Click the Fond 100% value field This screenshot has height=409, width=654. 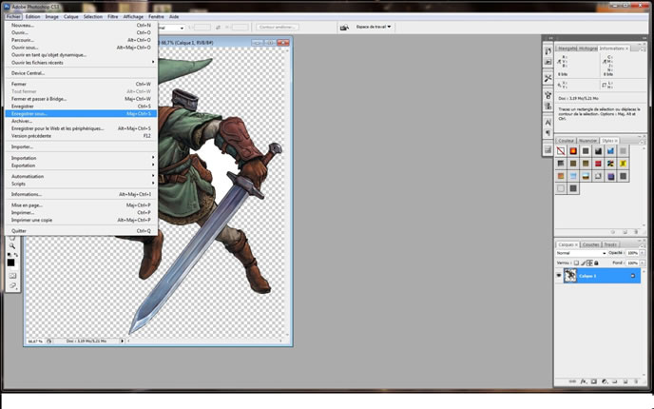632,263
